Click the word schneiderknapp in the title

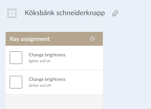[81, 13]
